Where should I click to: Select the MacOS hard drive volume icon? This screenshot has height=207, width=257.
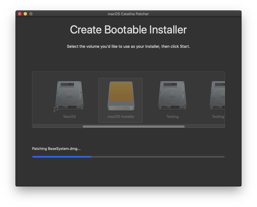69,96
